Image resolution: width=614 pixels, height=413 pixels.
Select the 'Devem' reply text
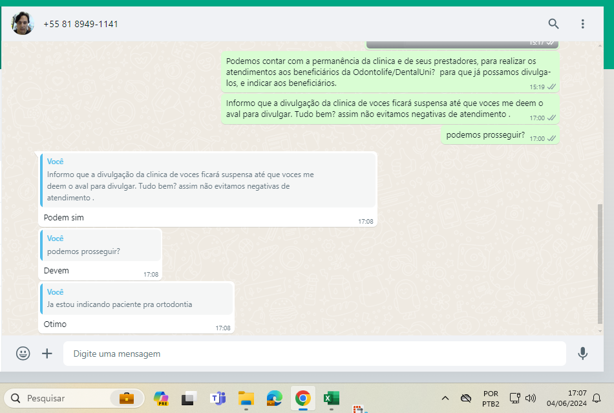pyautogui.click(x=56, y=271)
